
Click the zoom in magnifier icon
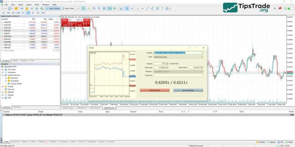[94, 8]
